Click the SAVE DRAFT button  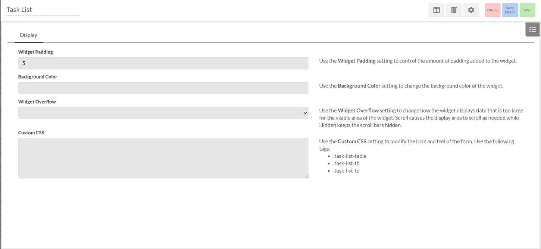pyautogui.click(x=510, y=10)
